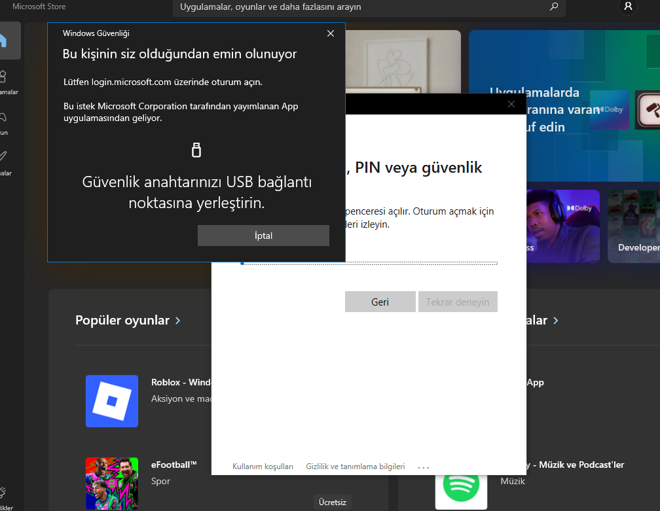Open Gizlilik ve tanımlama bilgileri link

tap(356, 467)
